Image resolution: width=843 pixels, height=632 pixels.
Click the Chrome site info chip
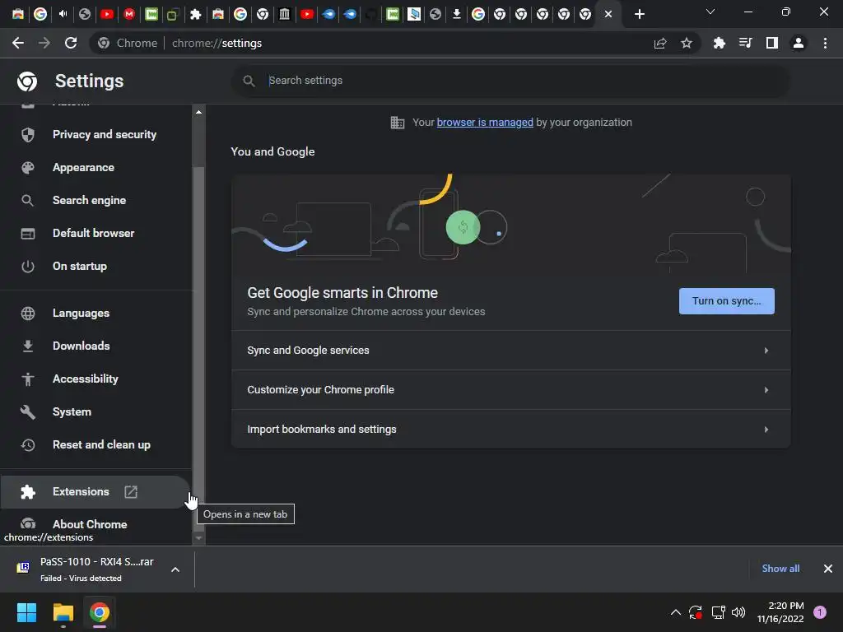(x=128, y=43)
